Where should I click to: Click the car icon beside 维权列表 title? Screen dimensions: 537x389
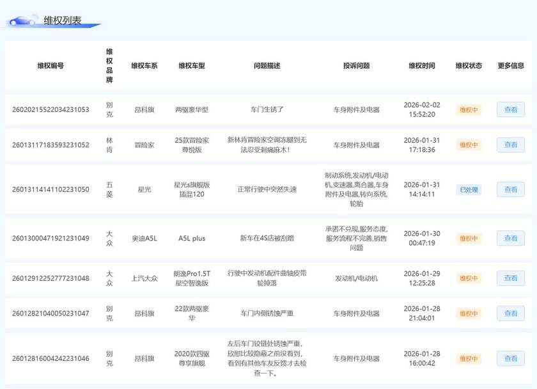[22, 20]
